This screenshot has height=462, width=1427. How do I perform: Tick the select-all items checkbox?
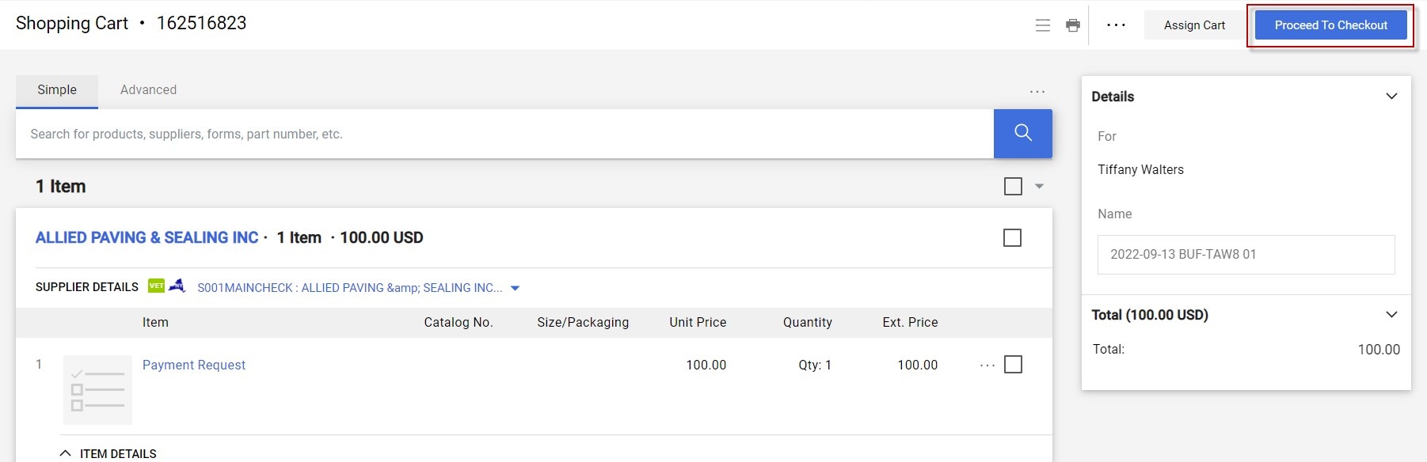[x=1013, y=187]
